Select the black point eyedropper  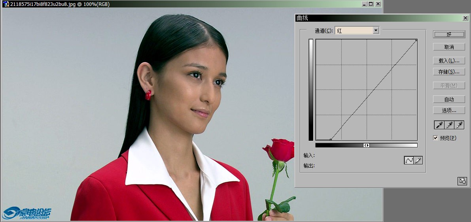[439, 125]
